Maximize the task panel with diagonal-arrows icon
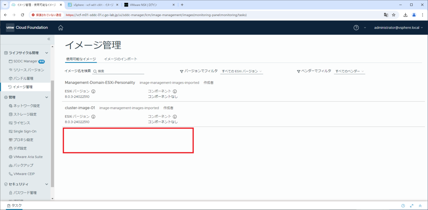428x210 pixels. point(412,206)
